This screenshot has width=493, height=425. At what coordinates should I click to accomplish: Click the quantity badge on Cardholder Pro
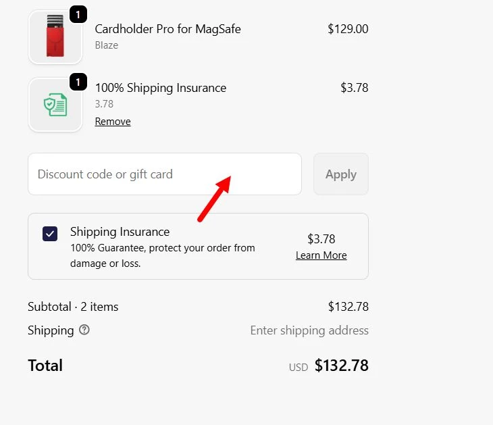[78, 14]
